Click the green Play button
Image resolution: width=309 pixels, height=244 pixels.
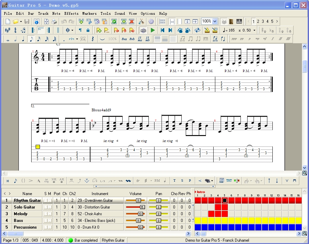[153, 30]
